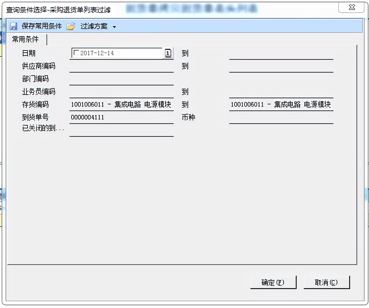Click the 已关闭的到... input field
Screen dimensions: 369x308
coord(122,130)
